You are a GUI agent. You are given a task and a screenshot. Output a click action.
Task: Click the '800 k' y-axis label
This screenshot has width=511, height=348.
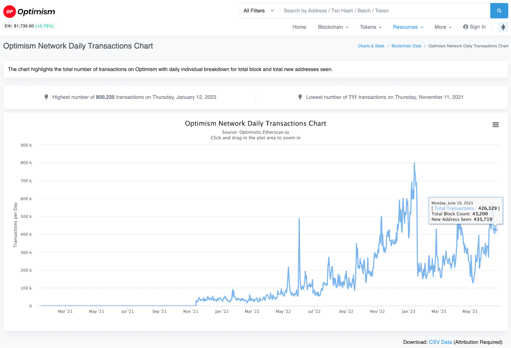[26, 163]
